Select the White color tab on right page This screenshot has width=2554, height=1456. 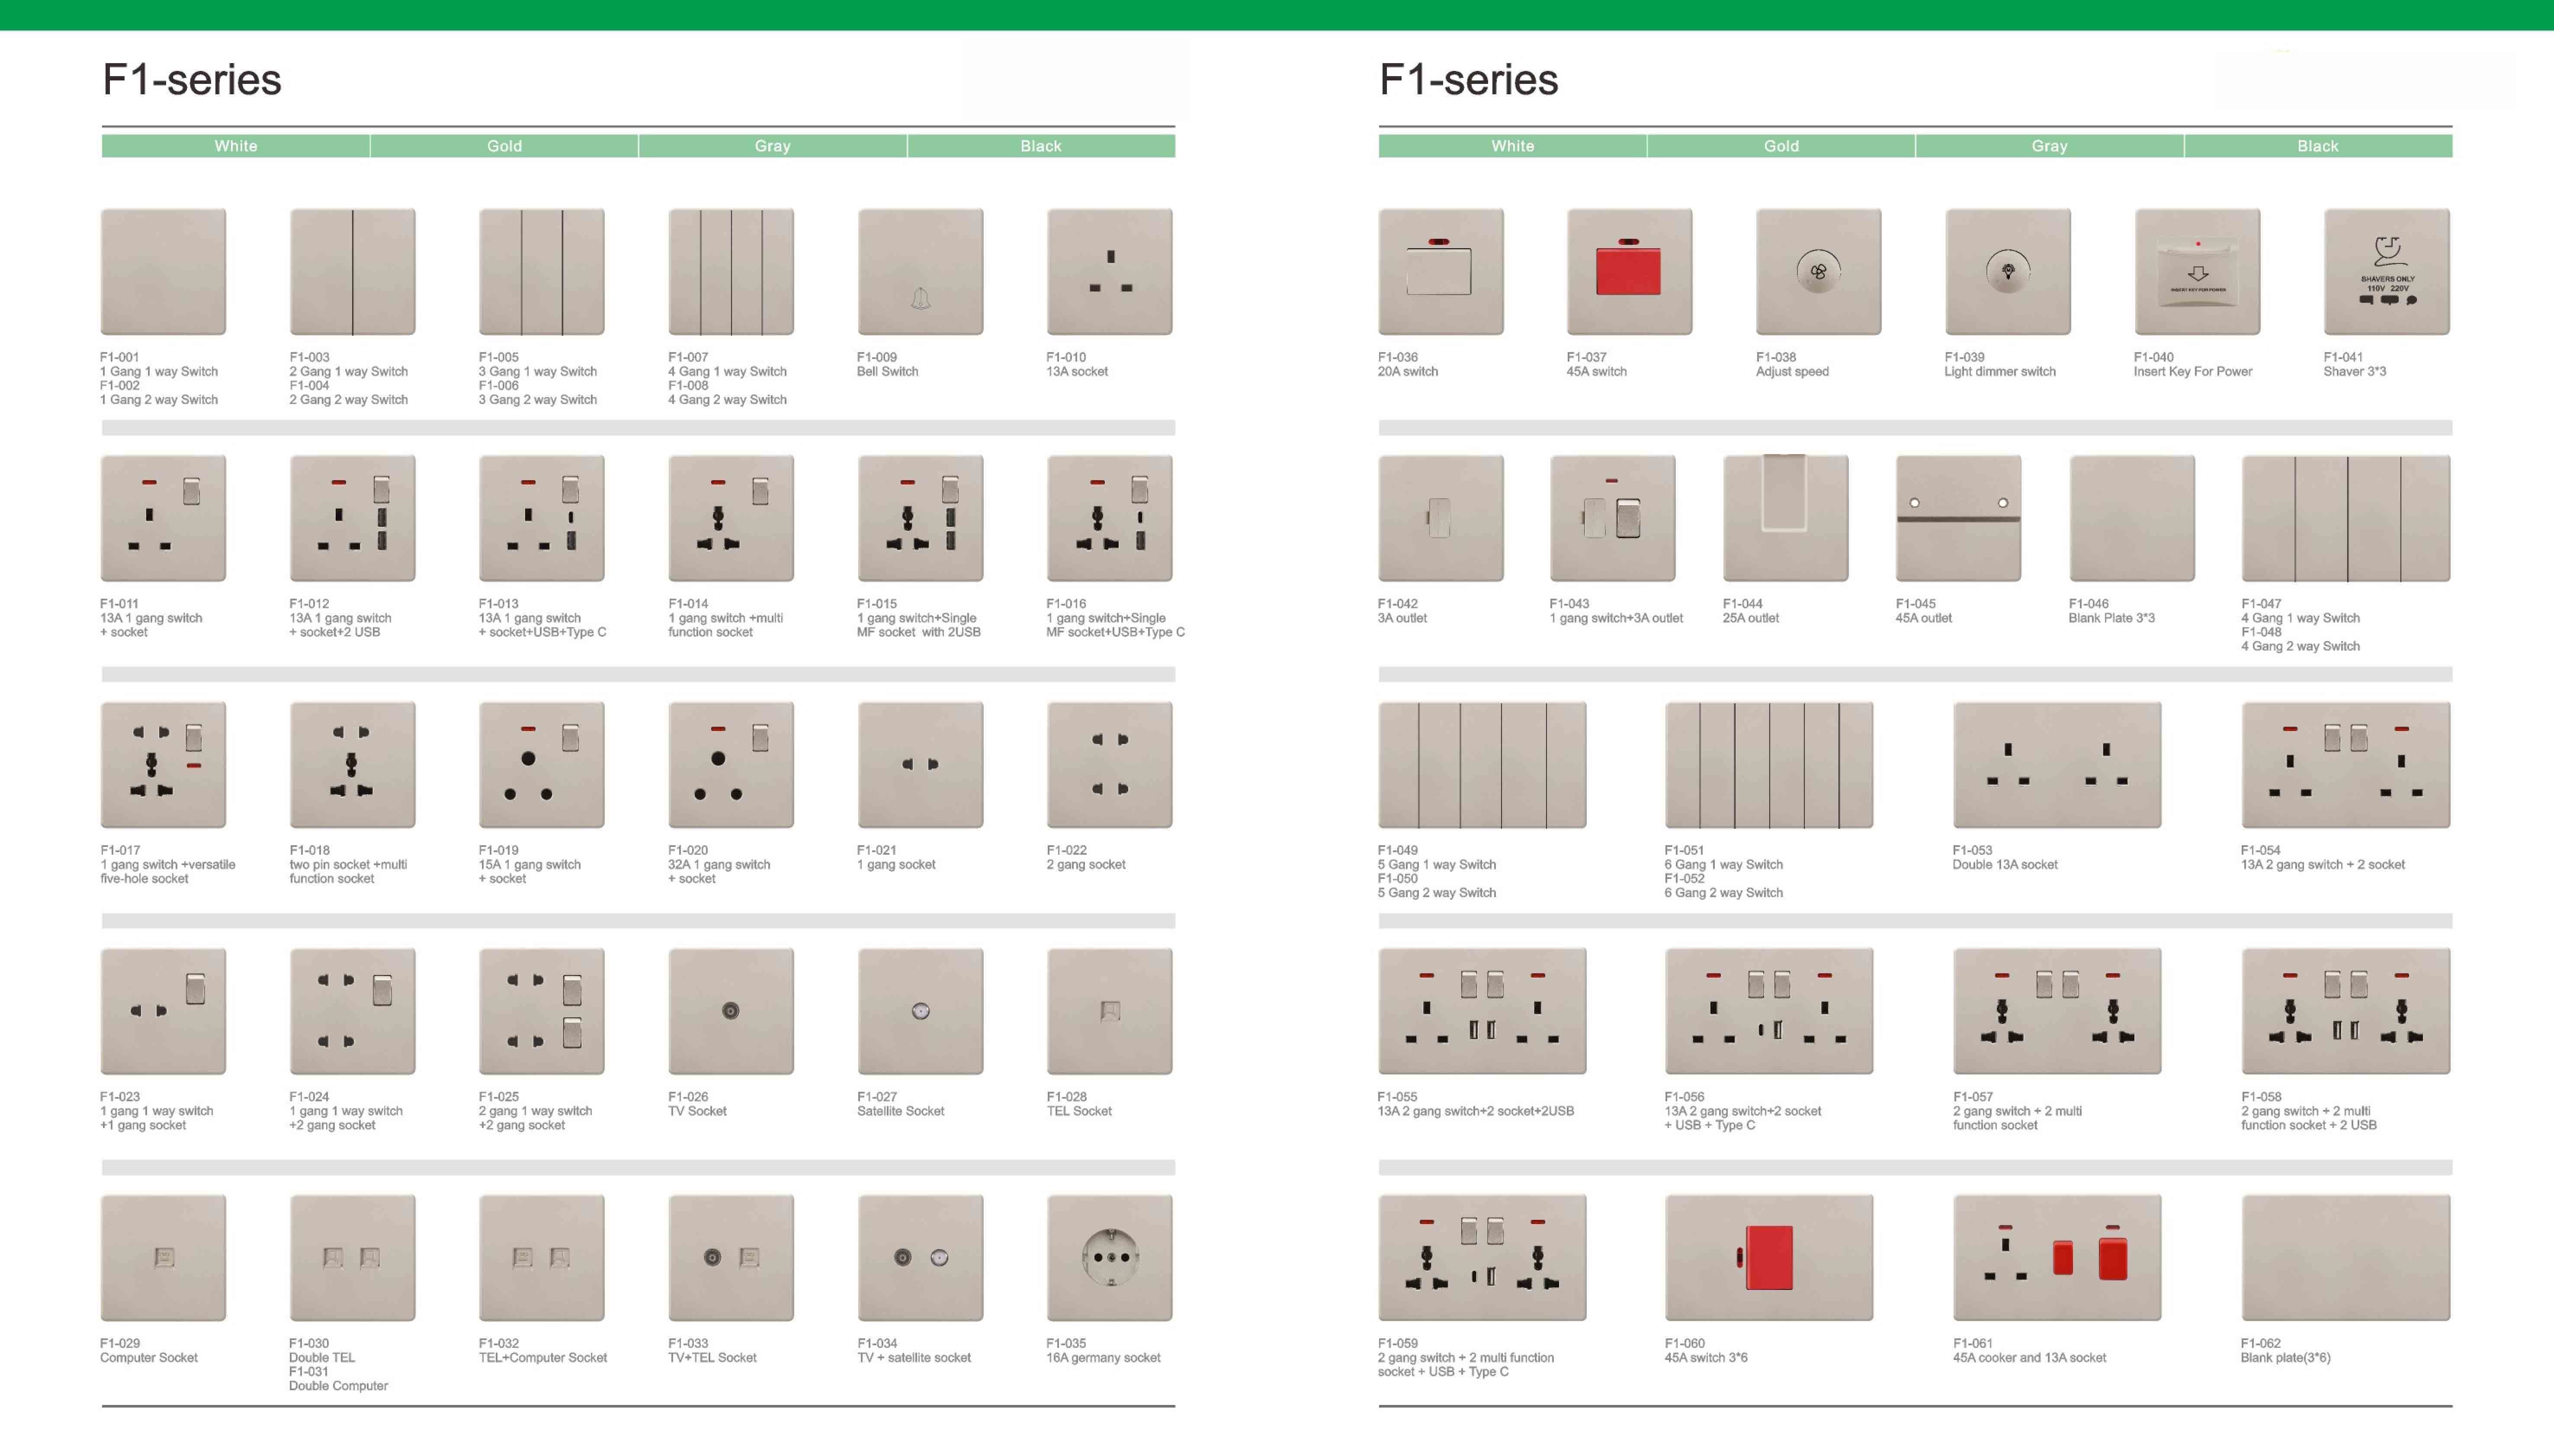coord(1513,146)
